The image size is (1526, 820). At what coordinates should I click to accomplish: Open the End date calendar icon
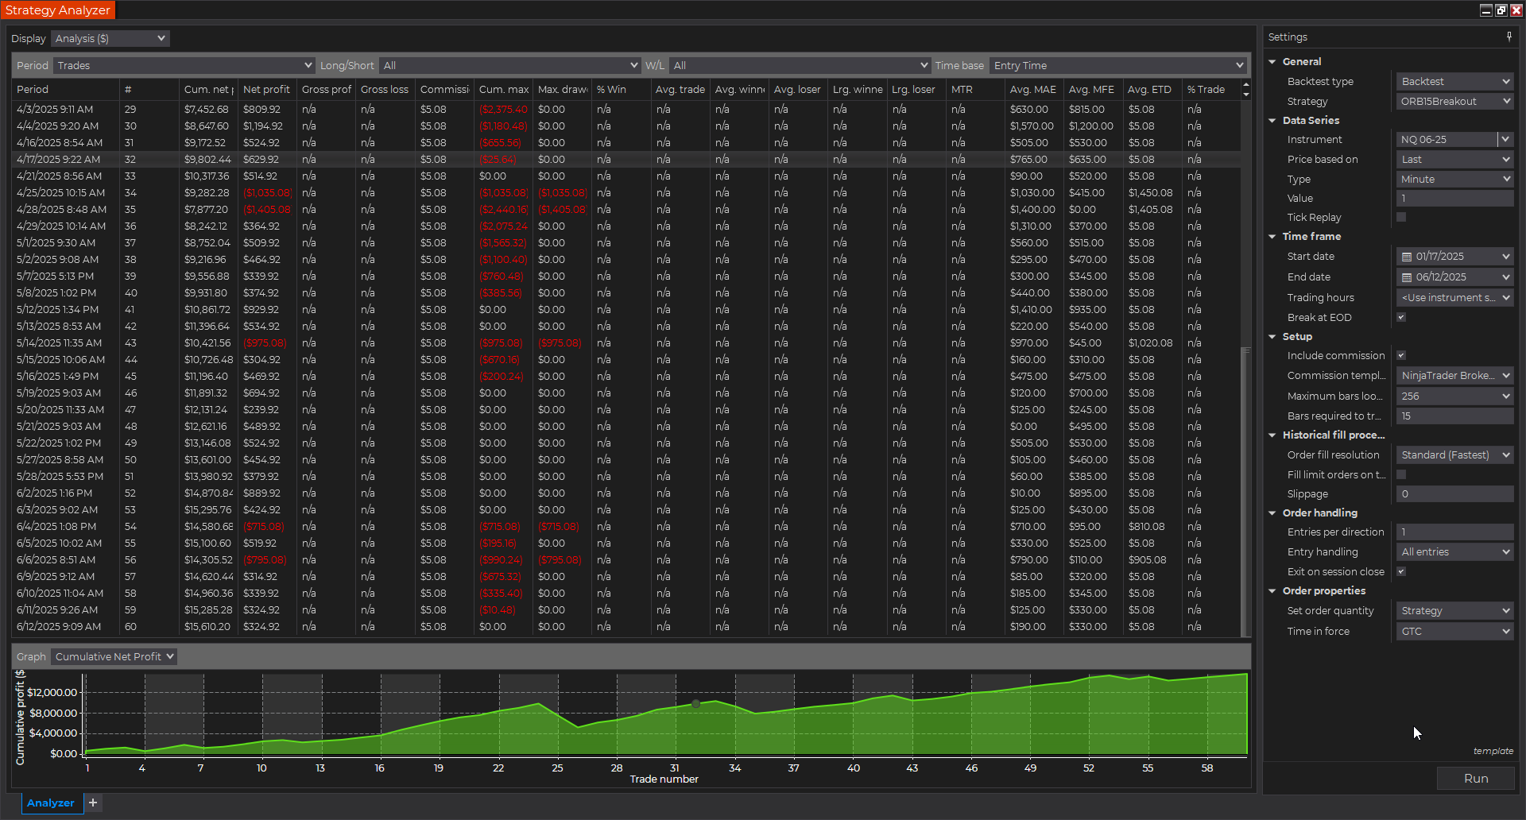(x=1407, y=277)
